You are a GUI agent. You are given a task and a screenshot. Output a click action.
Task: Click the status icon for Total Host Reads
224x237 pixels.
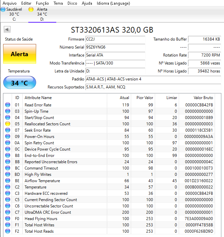click(8, 231)
